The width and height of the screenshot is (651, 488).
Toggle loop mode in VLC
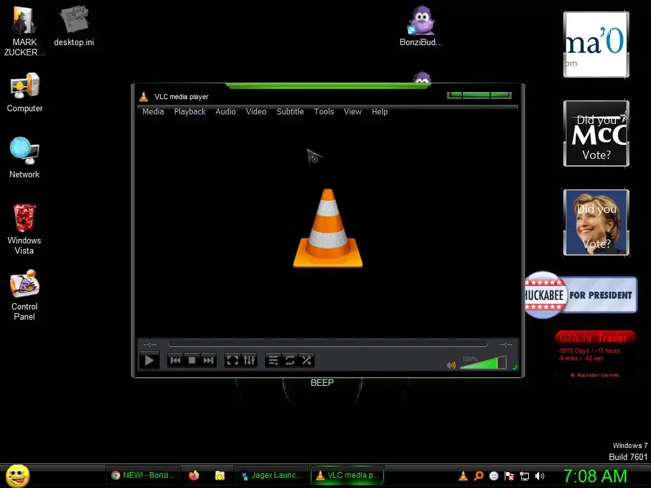[x=290, y=360]
